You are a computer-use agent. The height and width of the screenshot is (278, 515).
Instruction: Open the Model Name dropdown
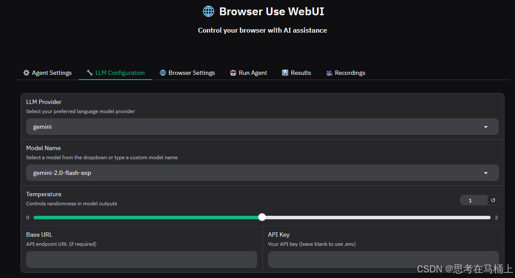262,173
